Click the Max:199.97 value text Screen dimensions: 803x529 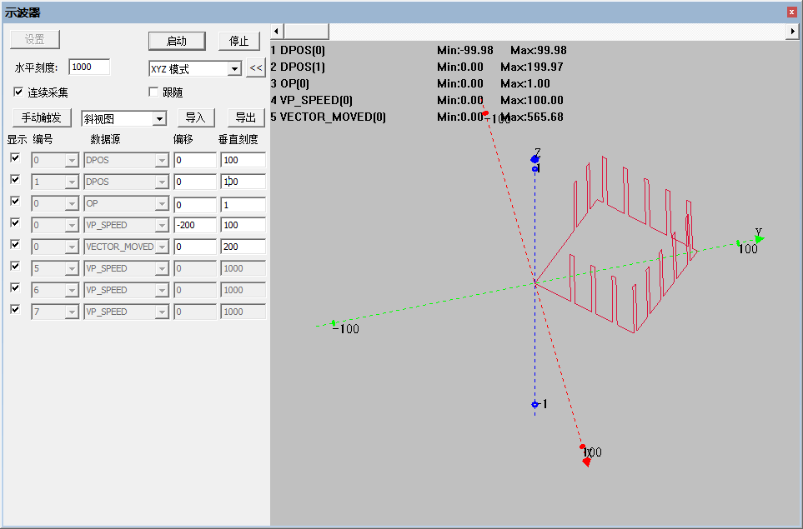531,67
